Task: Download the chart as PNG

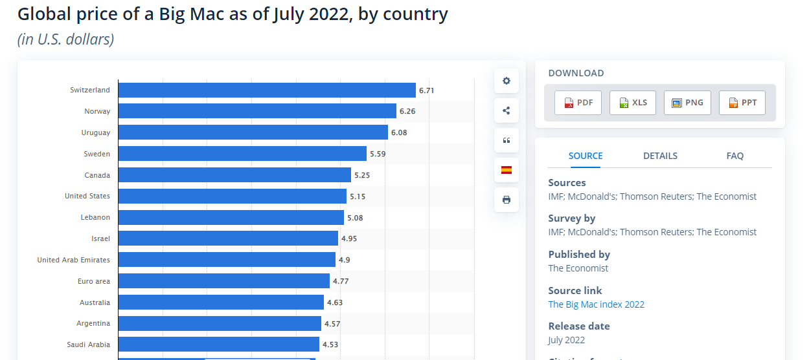Action: [x=687, y=103]
